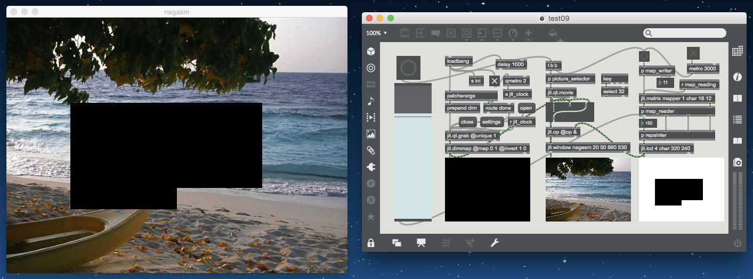Show the Calendar grid icon in right sidebar

pyautogui.click(x=738, y=51)
